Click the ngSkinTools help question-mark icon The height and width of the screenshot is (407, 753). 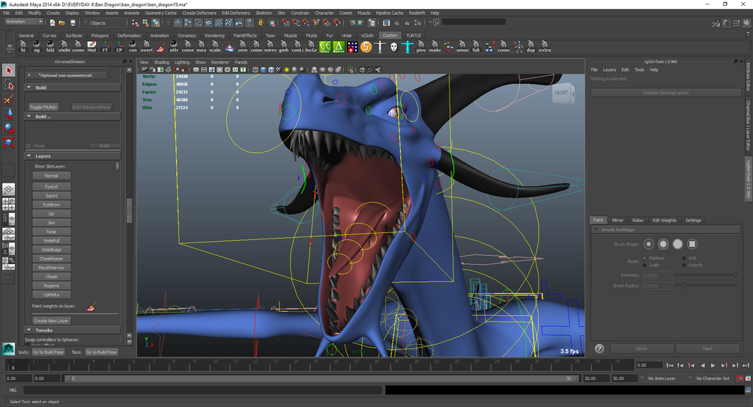(599, 349)
